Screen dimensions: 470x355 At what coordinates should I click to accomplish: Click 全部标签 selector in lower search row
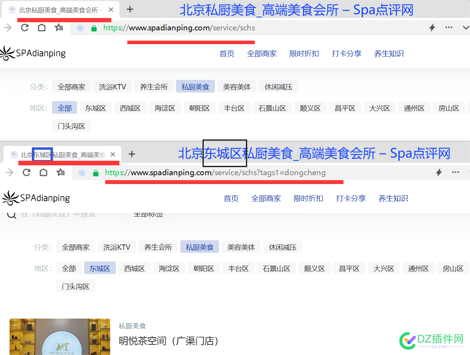(148, 215)
